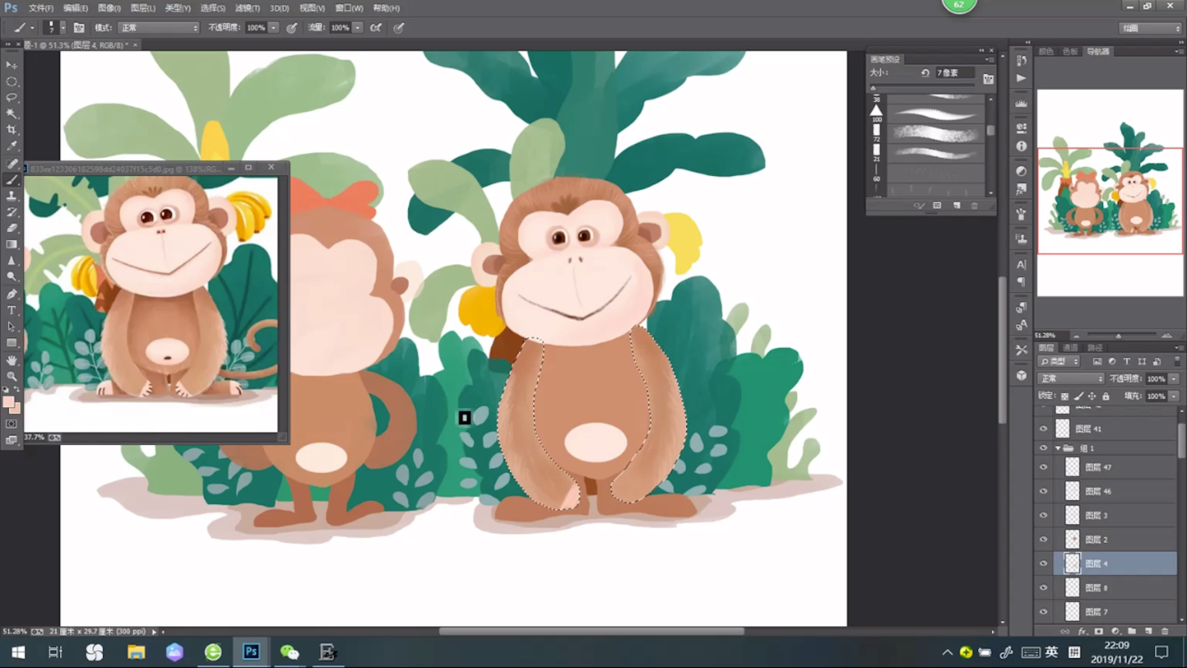The image size is (1187, 668).
Task: Select the Clone Stamp tool
Action: coord(11,196)
